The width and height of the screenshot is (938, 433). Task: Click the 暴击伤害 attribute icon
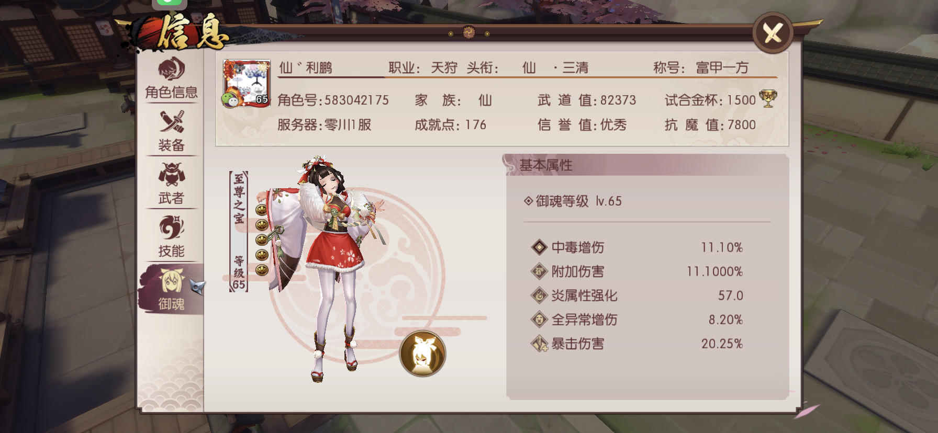(539, 343)
